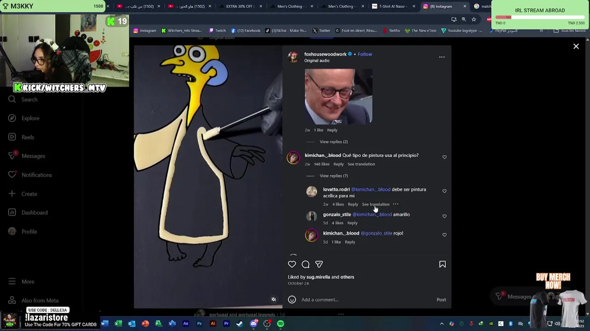The height and width of the screenshot is (331, 590).
Task: Open the smiling man GIF comment image
Action: coord(338,97)
